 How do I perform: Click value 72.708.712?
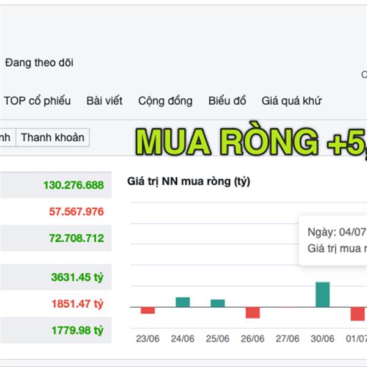(76, 239)
